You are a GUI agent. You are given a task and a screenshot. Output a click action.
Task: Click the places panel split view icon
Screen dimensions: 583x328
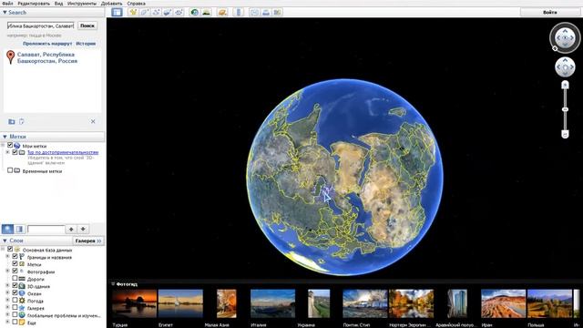pos(19,229)
